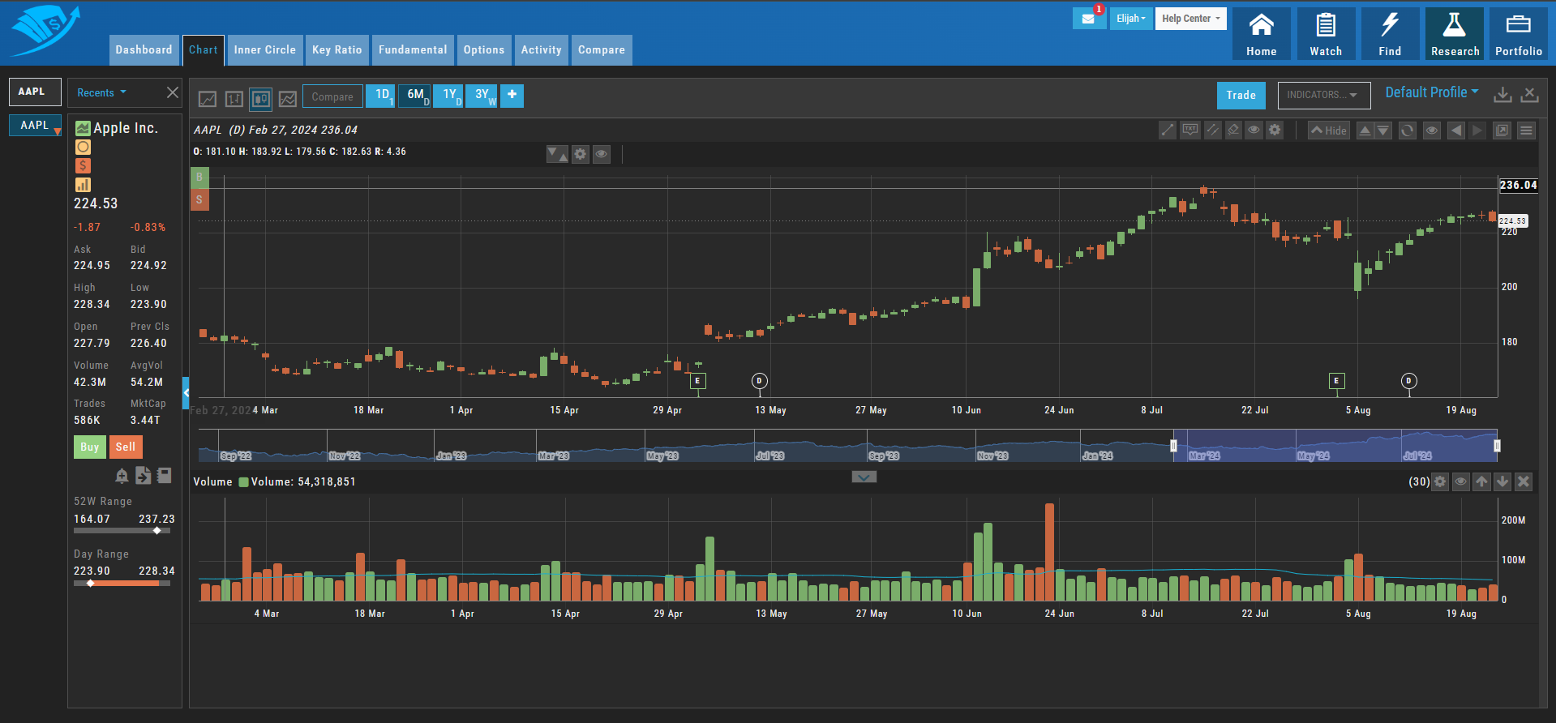Switch to the Fundamental tab
The image size is (1556, 723).
(x=413, y=50)
